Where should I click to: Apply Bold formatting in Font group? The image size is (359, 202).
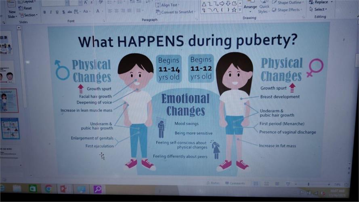(x=45, y=12)
